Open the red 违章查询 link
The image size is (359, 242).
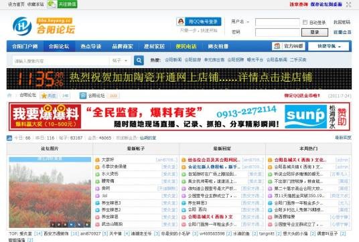[299, 4]
